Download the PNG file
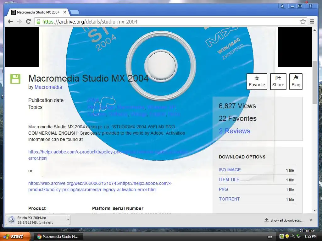The image size is (322, 241). (x=223, y=189)
